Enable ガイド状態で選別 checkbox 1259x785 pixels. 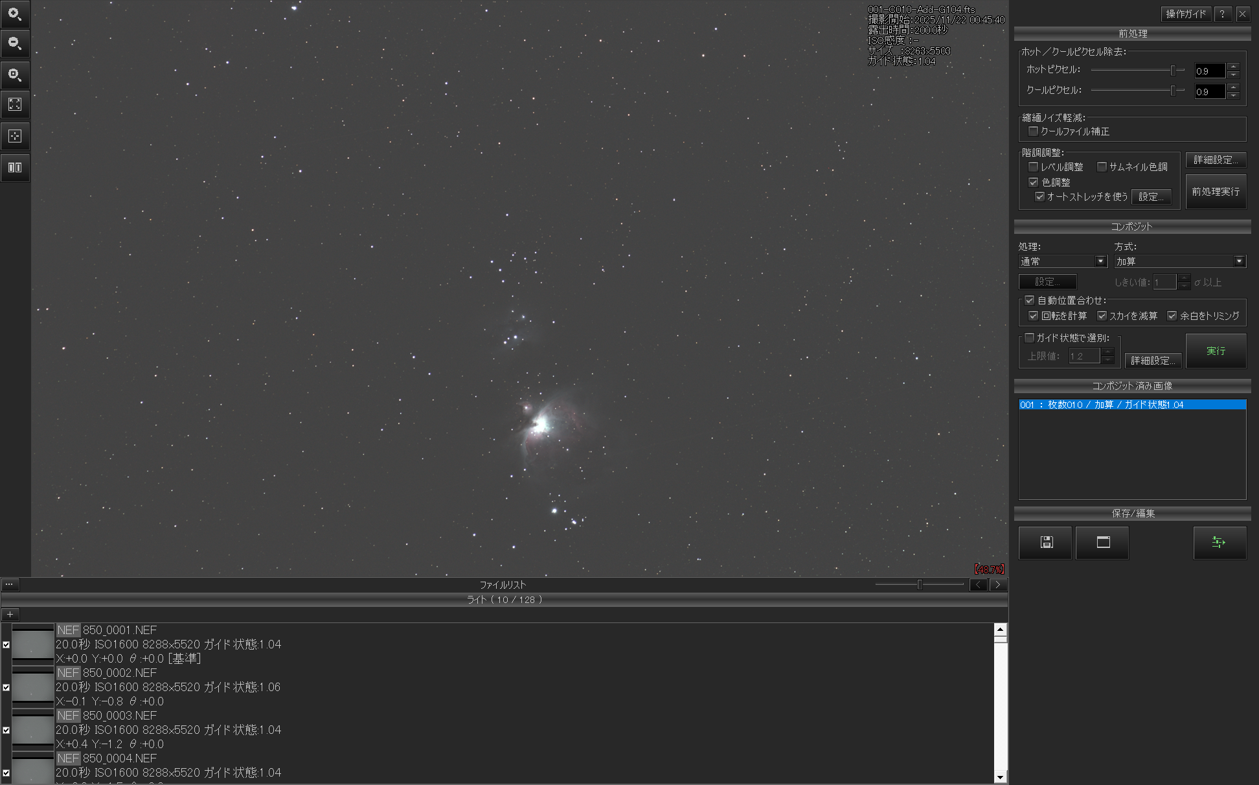pyautogui.click(x=1029, y=338)
